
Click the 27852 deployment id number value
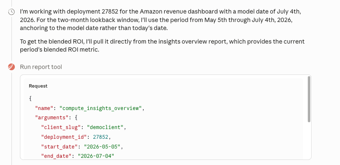100,137
